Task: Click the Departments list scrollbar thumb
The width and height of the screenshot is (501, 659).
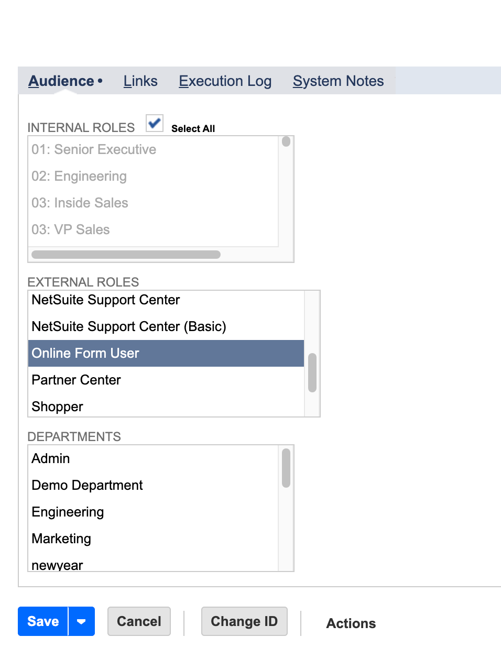Action: tap(286, 468)
